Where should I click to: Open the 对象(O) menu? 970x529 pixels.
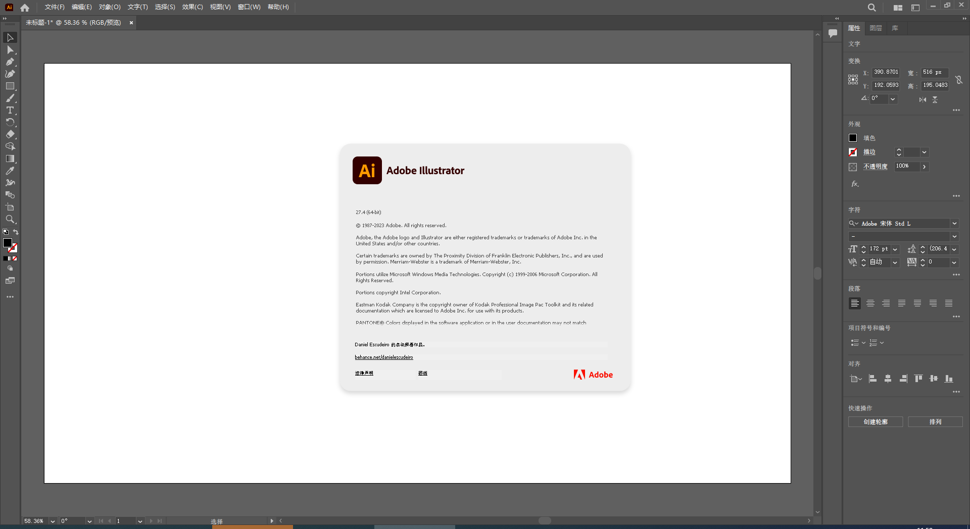tap(110, 7)
